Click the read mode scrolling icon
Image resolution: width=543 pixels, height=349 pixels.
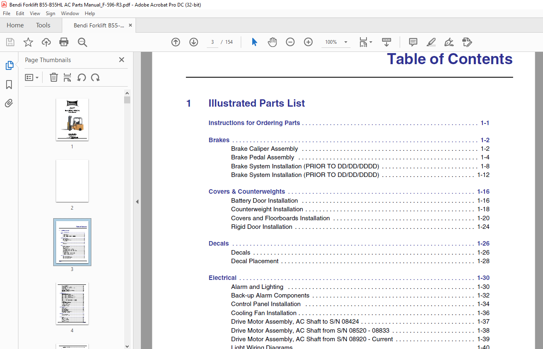(x=387, y=42)
